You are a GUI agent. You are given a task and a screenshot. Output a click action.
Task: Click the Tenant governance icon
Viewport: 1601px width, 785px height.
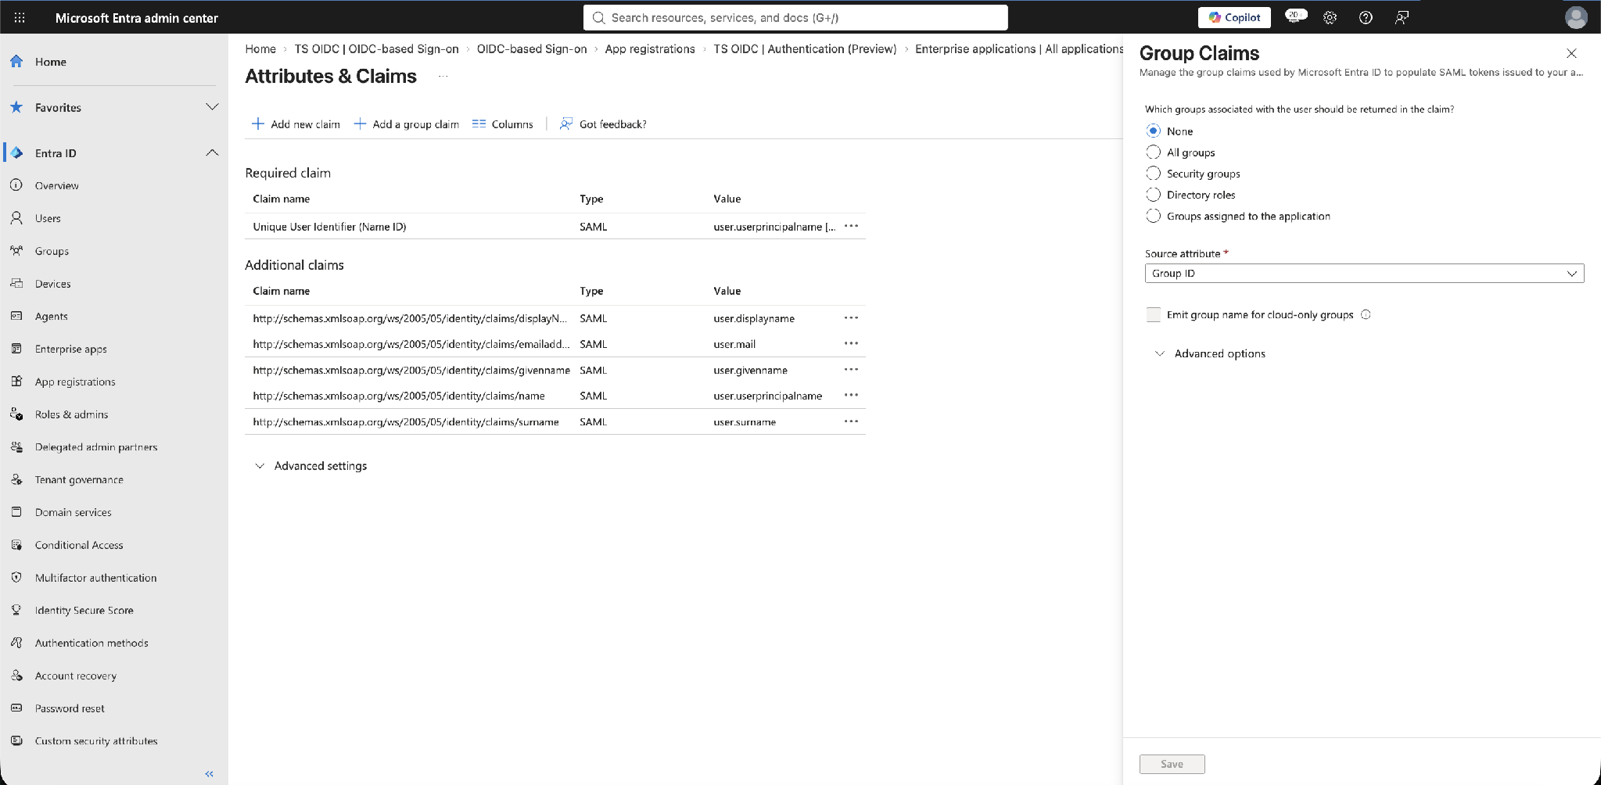(16, 479)
